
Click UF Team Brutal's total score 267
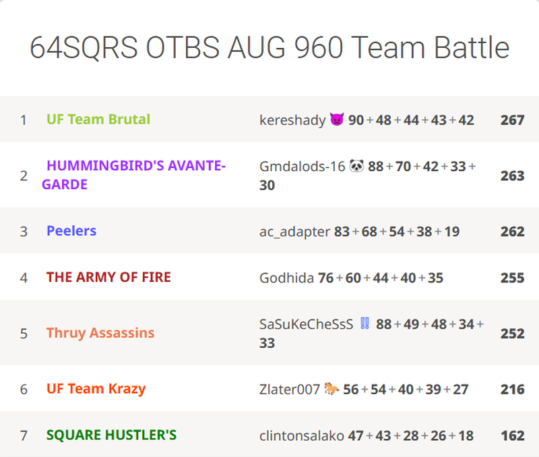(512, 120)
